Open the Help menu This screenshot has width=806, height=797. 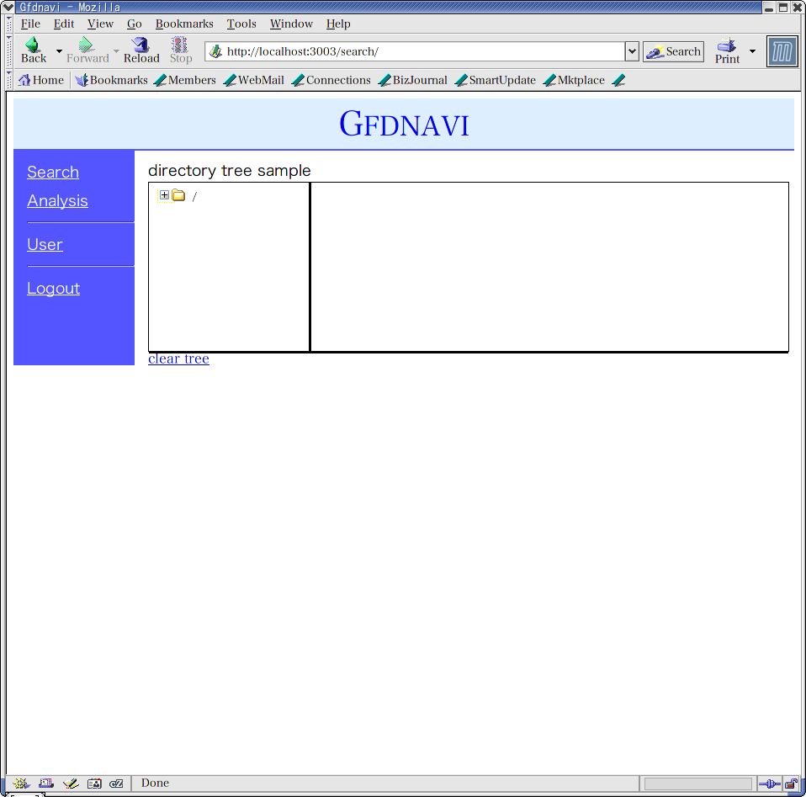tap(338, 24)
